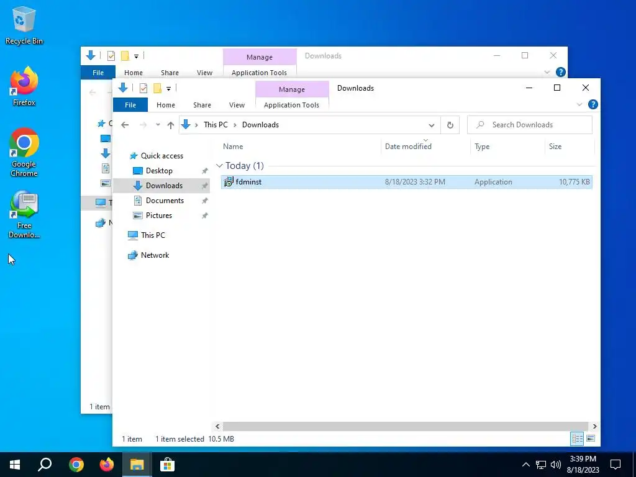Click the File menu in the back Downloads window

[98, 73]
